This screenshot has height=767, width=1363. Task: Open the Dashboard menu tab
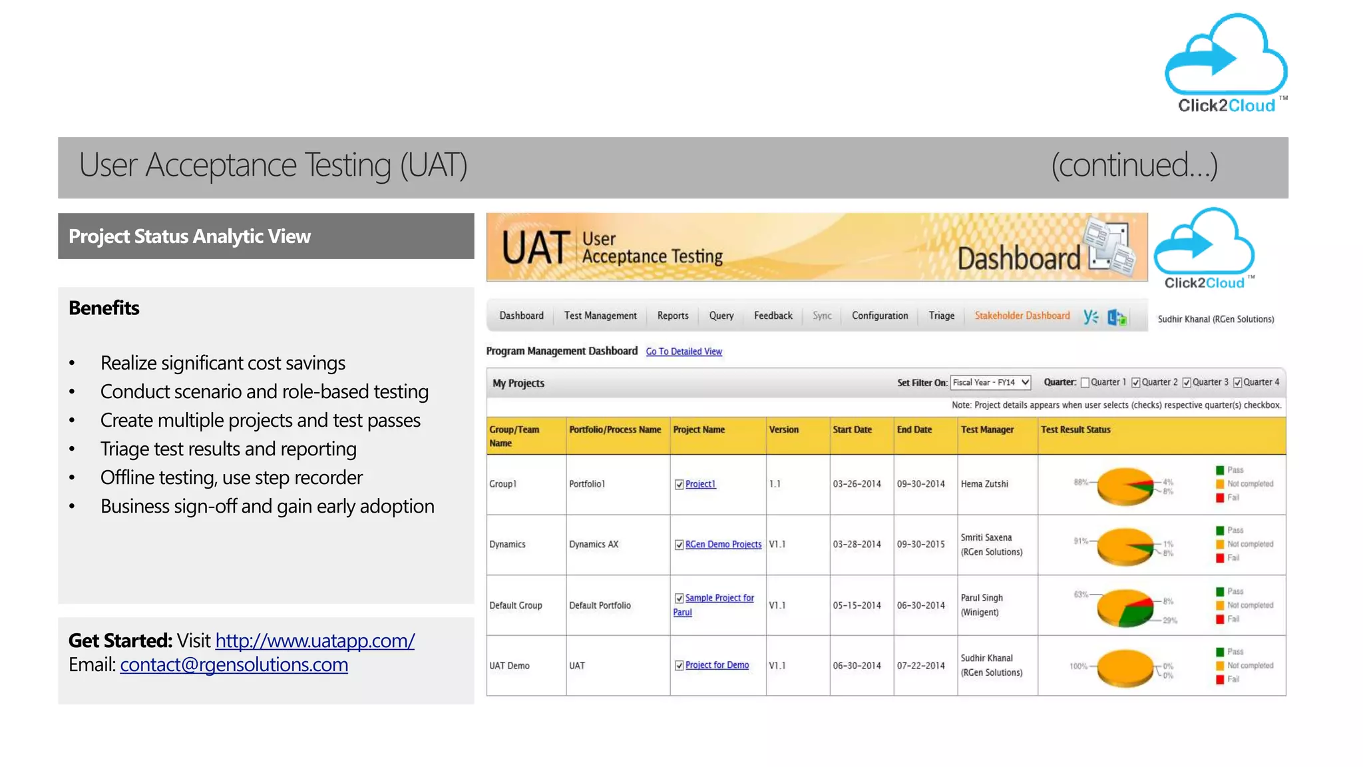521,316
